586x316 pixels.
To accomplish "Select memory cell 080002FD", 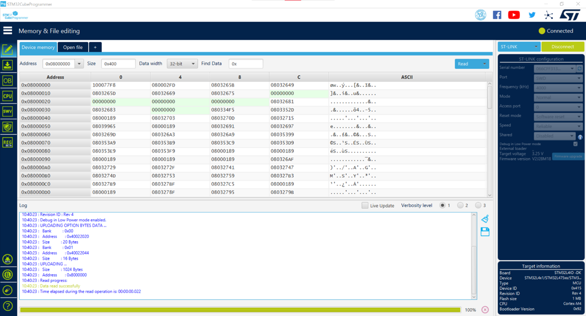I will point(180,85).
